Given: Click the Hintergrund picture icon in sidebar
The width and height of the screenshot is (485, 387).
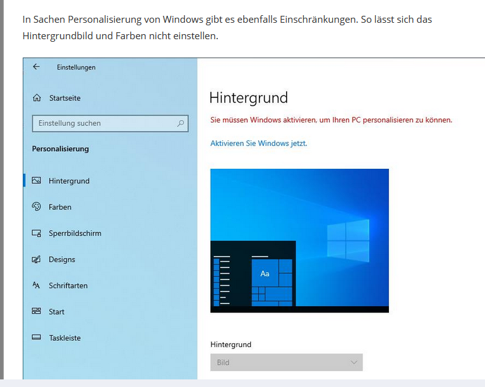Looking at the screenshot, I should point(37,180).
